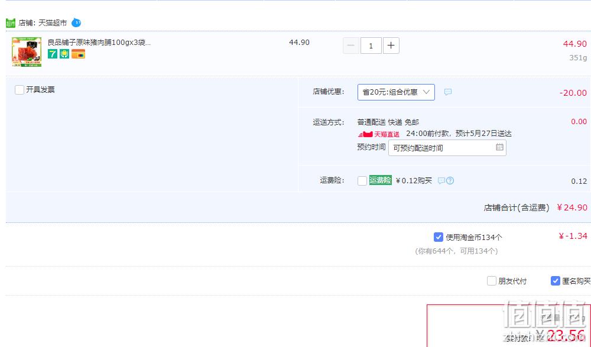Disable the 匿名购买 anonymous purchase checkbox
This screenshot has height=347, width=591.
click(555, 281)
